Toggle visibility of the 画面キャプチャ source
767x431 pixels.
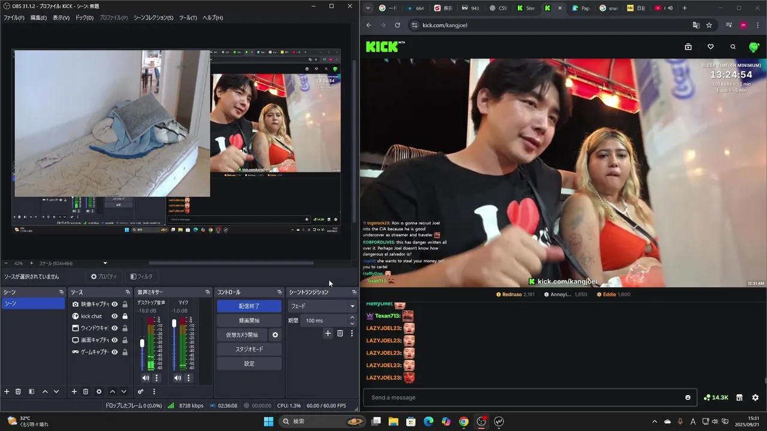tap(114, 340)
